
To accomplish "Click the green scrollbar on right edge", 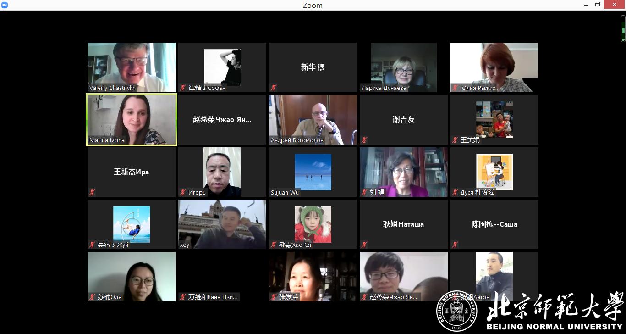I will tap(623, 28).
